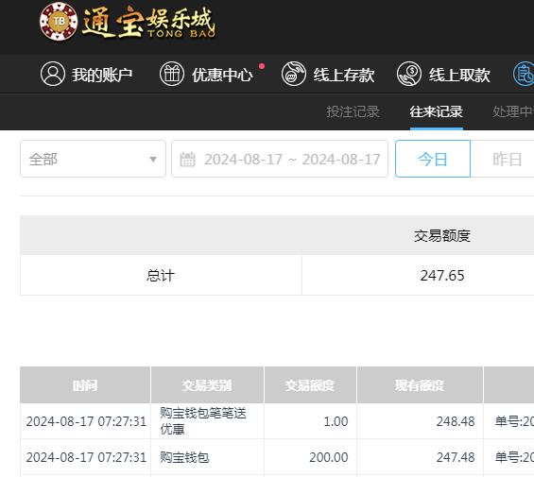Image resolution: width=534 pixels, height=477 pixels.
Task: Click timestamp in the 200.00 row
Action: (86, 457)
